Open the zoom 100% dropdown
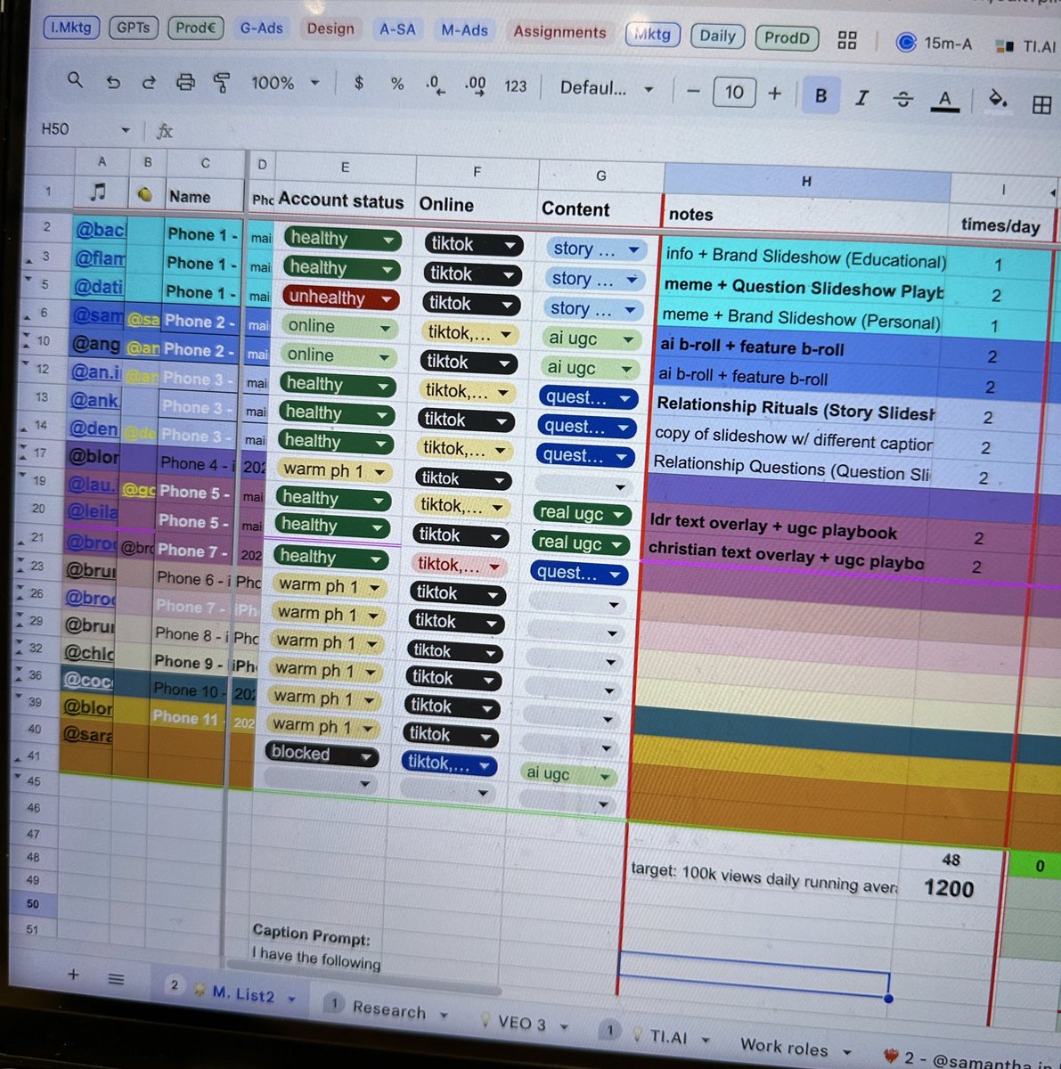This screenshot has height=1069, width=1061. pos(285,83)
